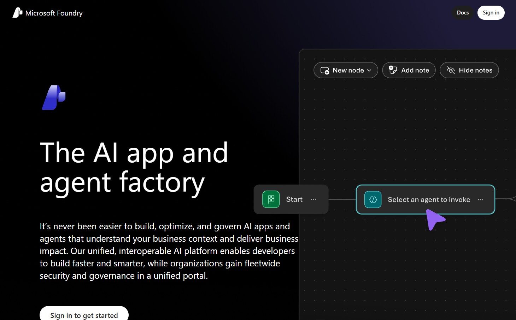
Task: Click the green flag icon on Start node
Action: click(271, 199)
